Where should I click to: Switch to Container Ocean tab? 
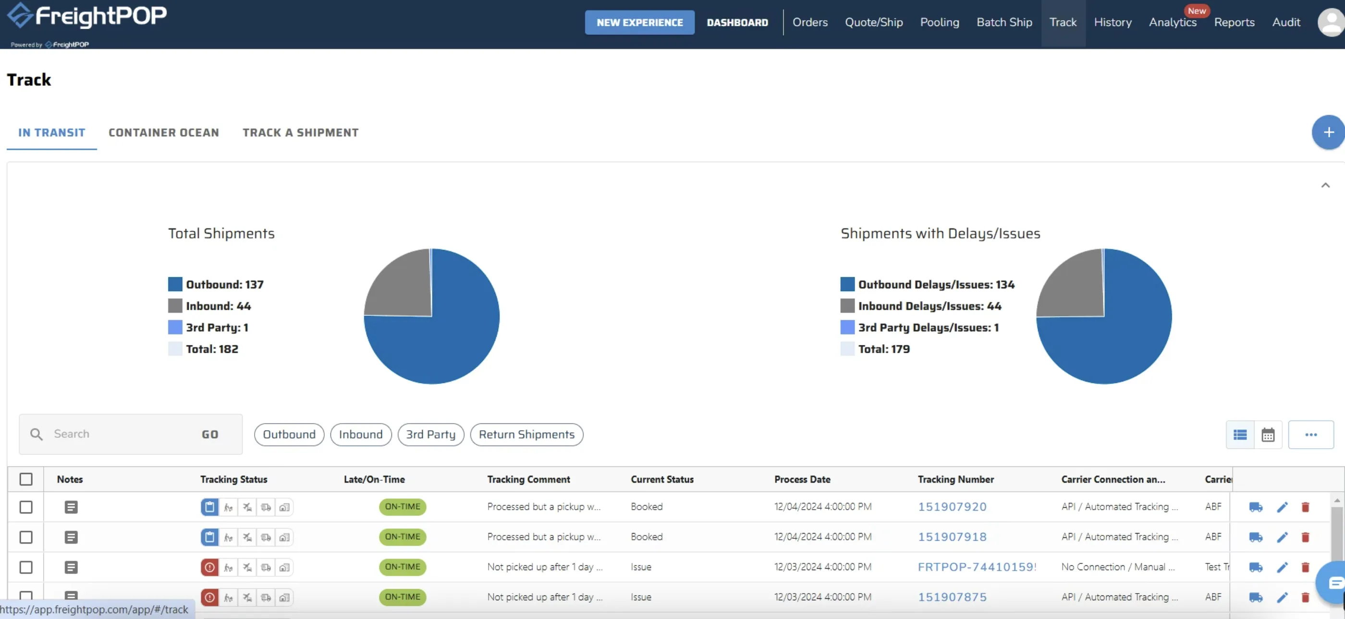coord(163,132)
